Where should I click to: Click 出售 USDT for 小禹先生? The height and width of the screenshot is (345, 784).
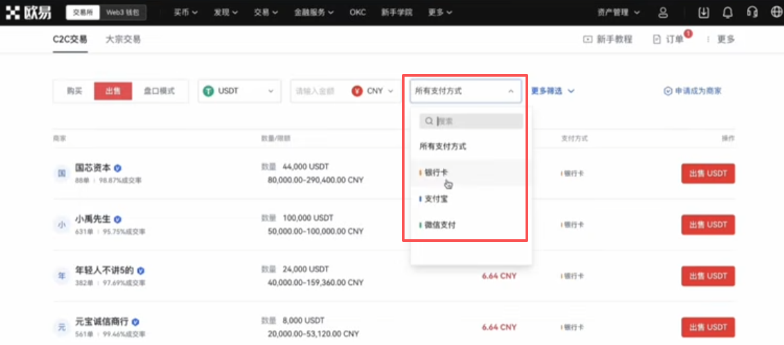pyautogui.click(x=708, y=225)
